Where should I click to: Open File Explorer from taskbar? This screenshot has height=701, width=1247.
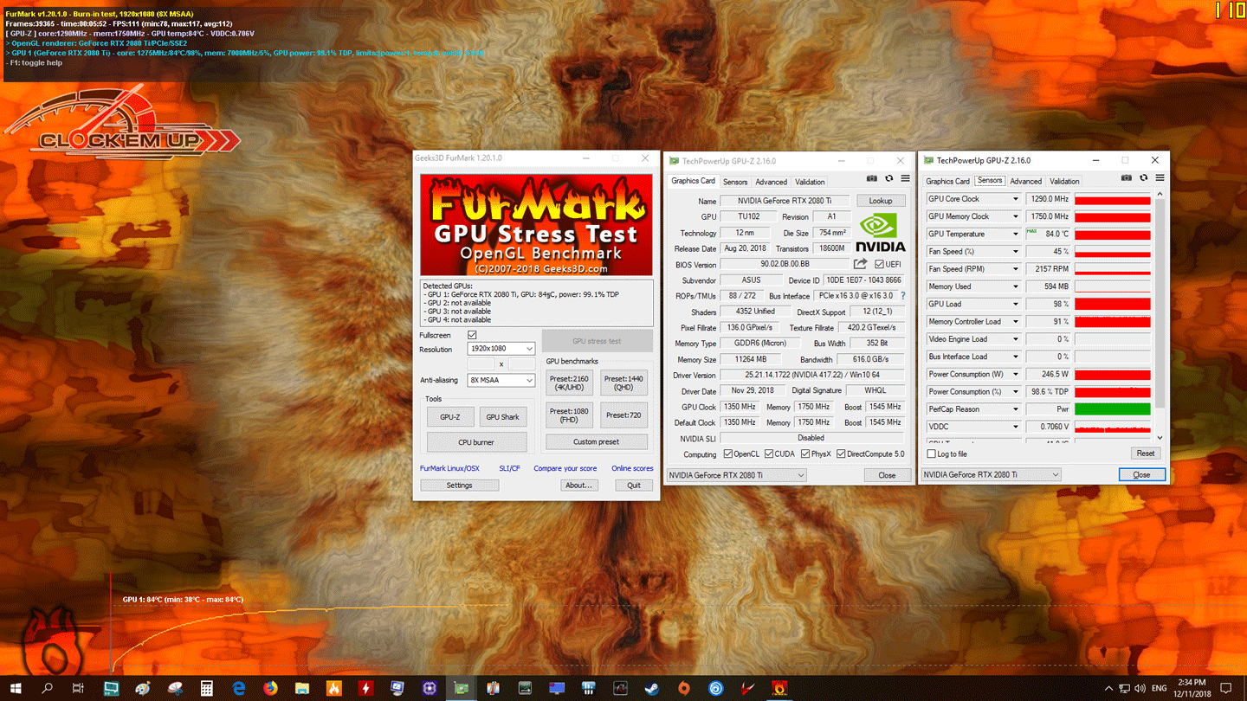pos(302,688)
